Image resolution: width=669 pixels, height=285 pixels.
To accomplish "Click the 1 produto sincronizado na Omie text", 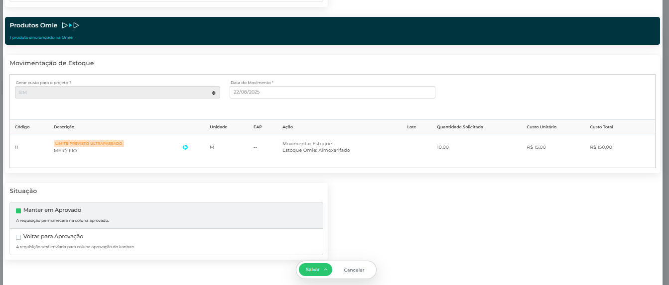I will 41,37.
